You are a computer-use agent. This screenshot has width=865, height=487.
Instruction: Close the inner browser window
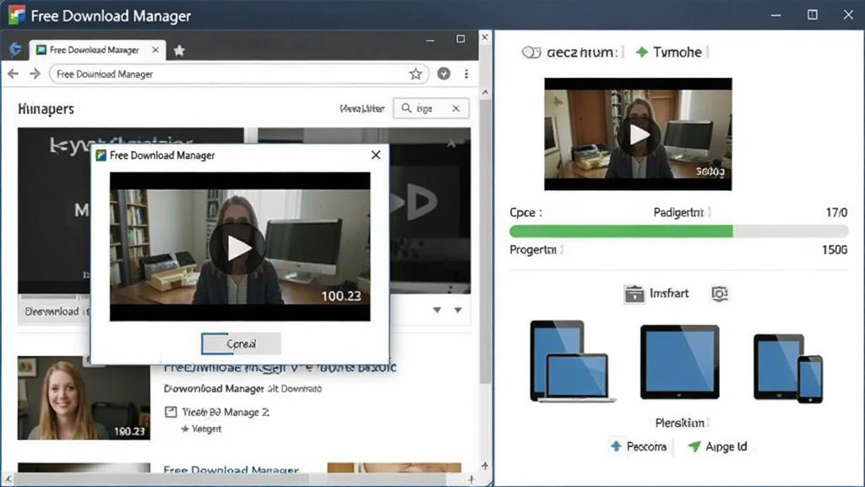click(x=485, y=37)
